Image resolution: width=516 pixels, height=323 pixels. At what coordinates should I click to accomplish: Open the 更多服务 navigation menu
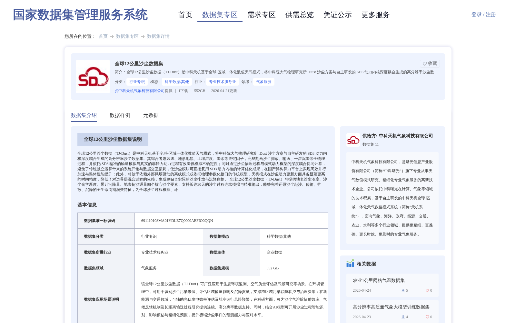click(376, 15)
